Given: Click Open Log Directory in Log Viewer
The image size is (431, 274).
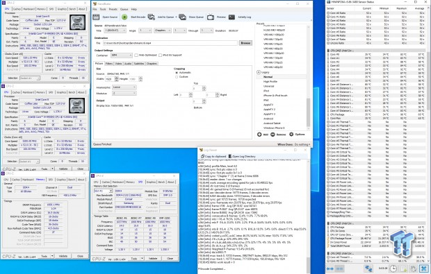Looking at the screenshot, I should (242, 156).
